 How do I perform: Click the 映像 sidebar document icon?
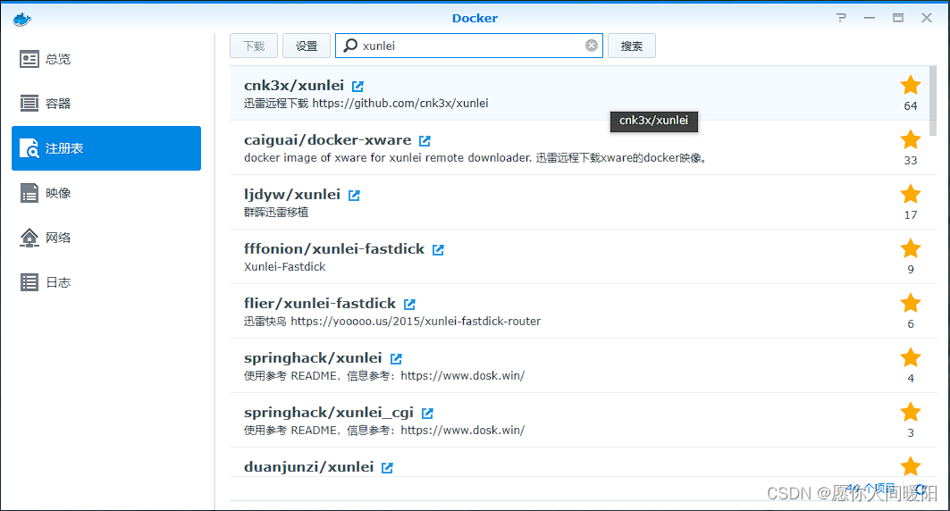tap(29, 193)
